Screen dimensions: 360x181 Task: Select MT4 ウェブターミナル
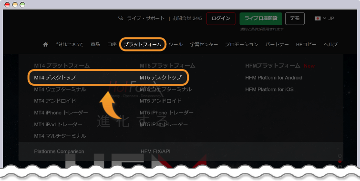coord(60,89)
